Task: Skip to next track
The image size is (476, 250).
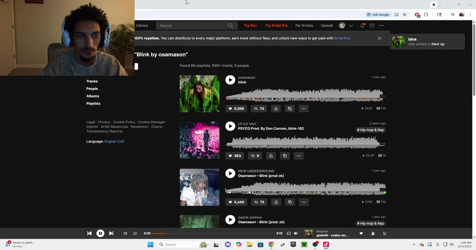Action: [x=111, y=233]
